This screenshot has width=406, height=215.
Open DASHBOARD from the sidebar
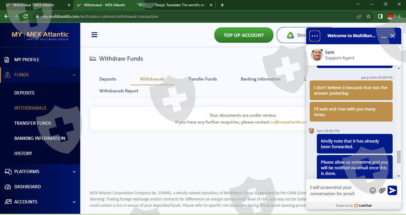click(27, 187)
